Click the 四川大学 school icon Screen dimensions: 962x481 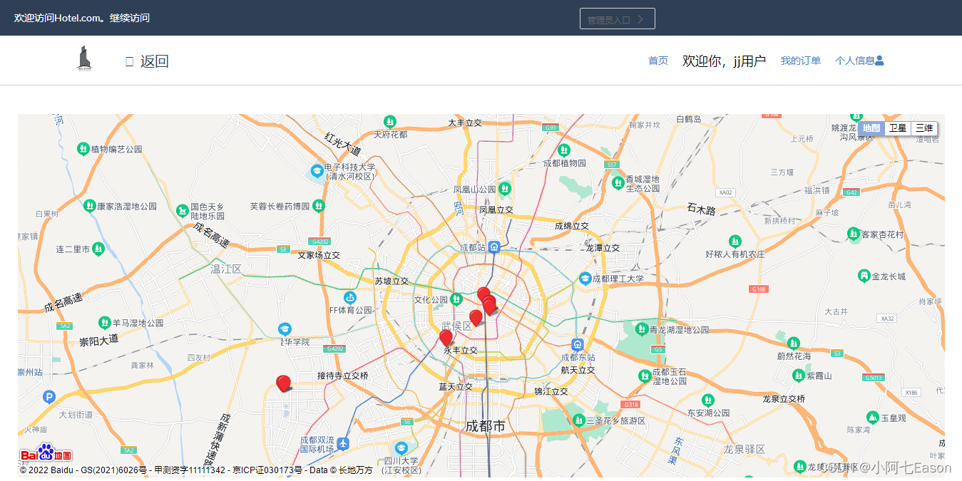click(x=401, y=448)
